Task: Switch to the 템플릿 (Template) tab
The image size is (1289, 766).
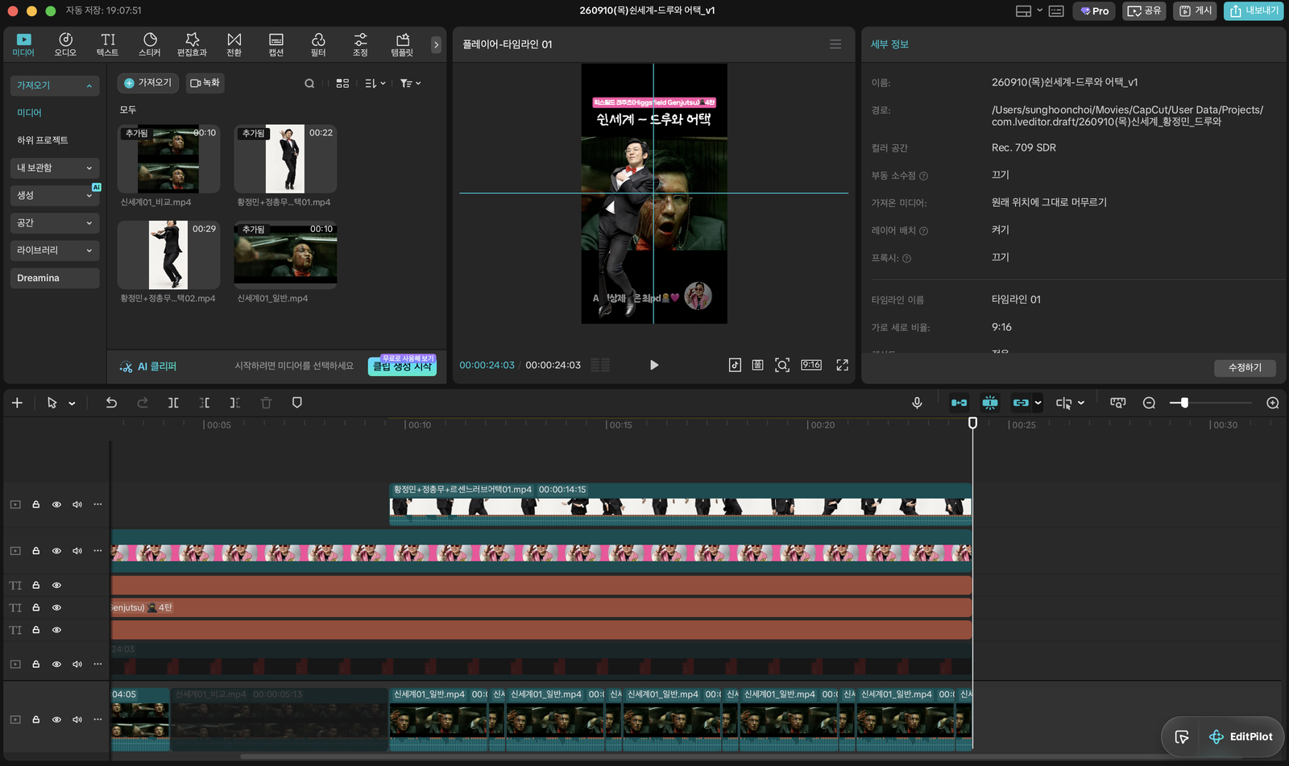Action: click(402, 44)
